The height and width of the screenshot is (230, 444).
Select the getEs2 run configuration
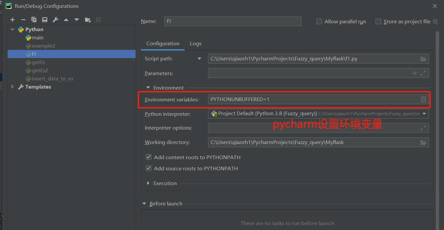[x=40, y=70]
